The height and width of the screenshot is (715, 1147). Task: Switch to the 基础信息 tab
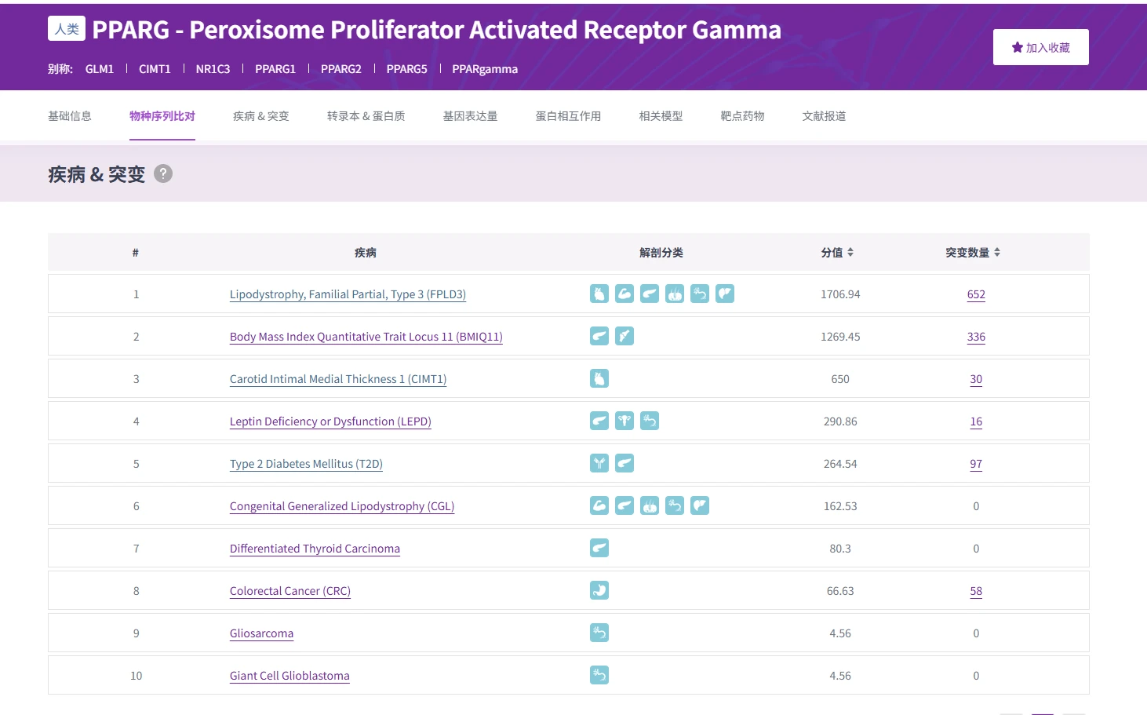(69, 115)
